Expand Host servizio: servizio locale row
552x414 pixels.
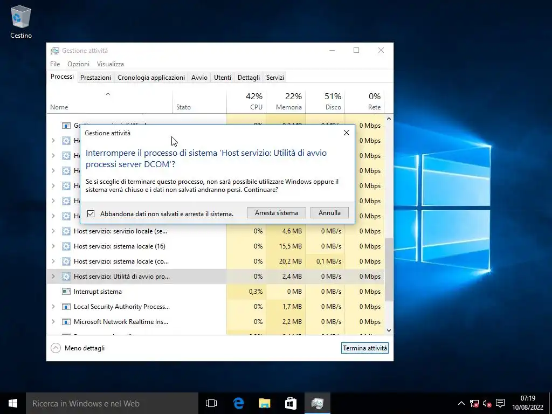[53, 231]
